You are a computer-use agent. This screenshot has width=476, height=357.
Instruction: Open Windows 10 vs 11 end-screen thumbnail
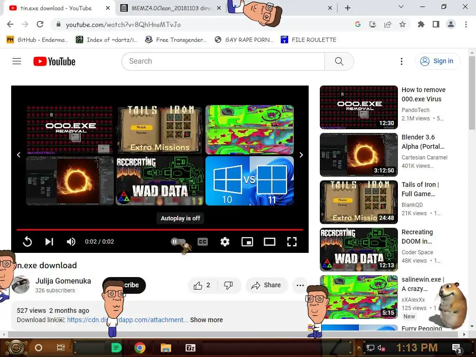pyautogui.click(x=250, y=181)
